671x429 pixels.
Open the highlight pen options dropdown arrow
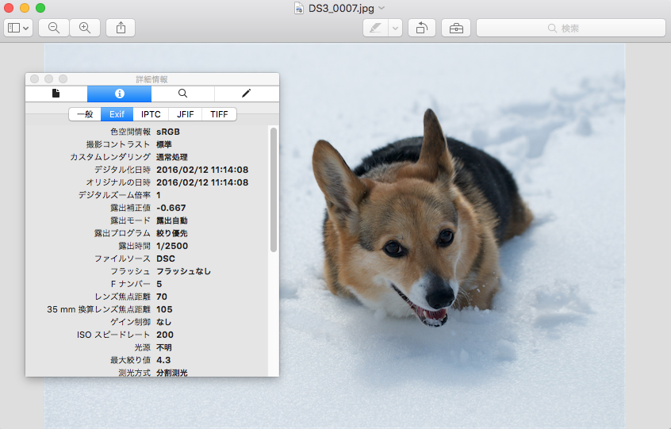click(395, 28)
